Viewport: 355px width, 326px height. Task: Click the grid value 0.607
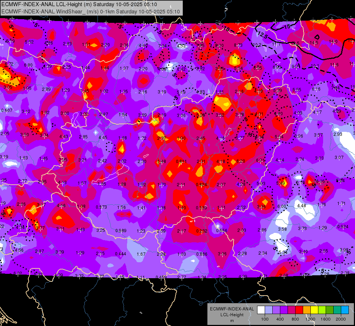pos(7,110)
